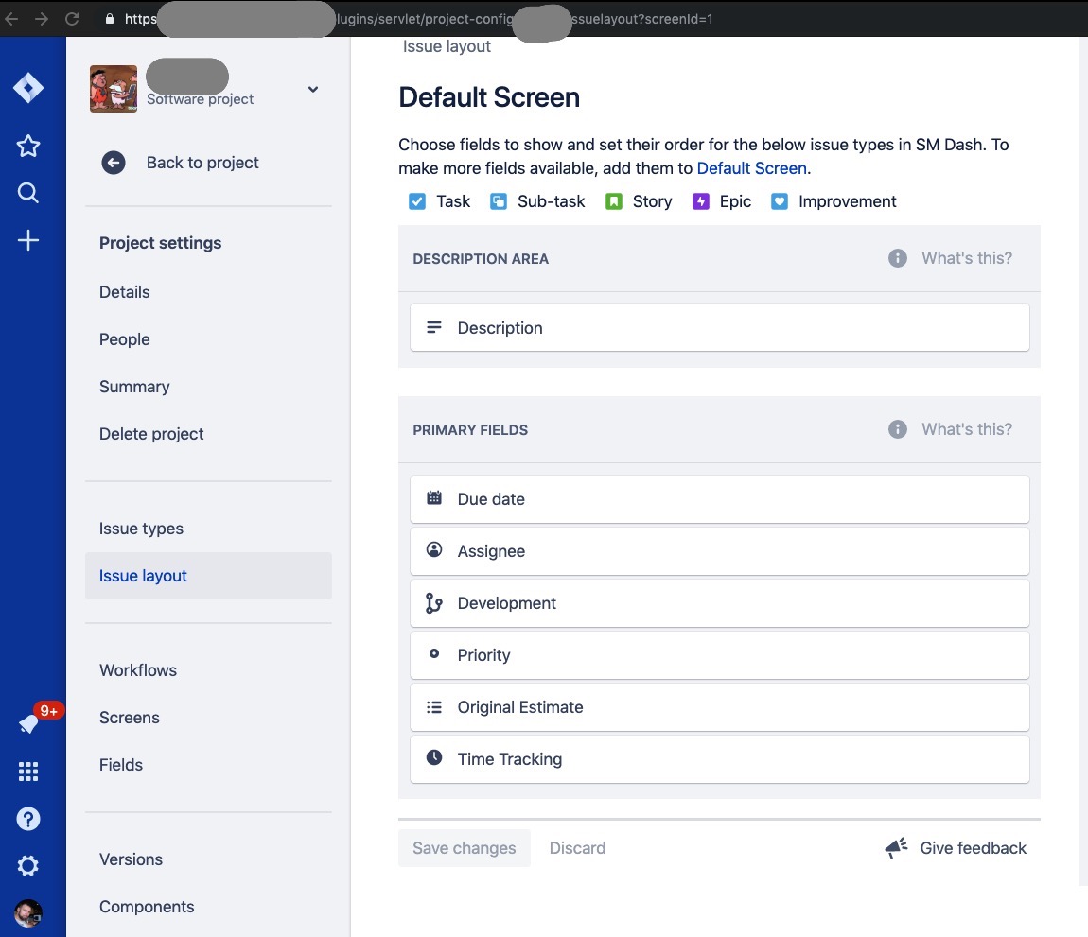The image size is (1088, 937).
Task: Expand the project switcher chevron
Action: click(x=313, y=89)
